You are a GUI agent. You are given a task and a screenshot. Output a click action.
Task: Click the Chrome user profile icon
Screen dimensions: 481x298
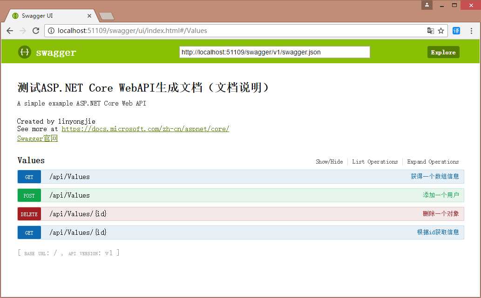pyautogui.click(x=427, y=5)
